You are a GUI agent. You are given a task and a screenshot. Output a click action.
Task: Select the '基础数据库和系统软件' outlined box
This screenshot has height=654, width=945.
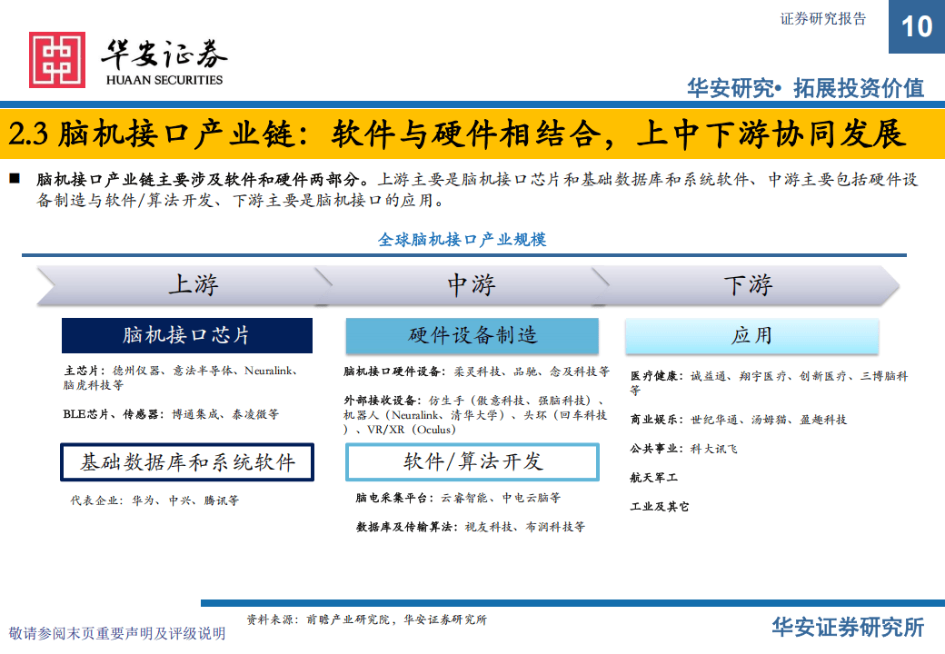point(187,462)
